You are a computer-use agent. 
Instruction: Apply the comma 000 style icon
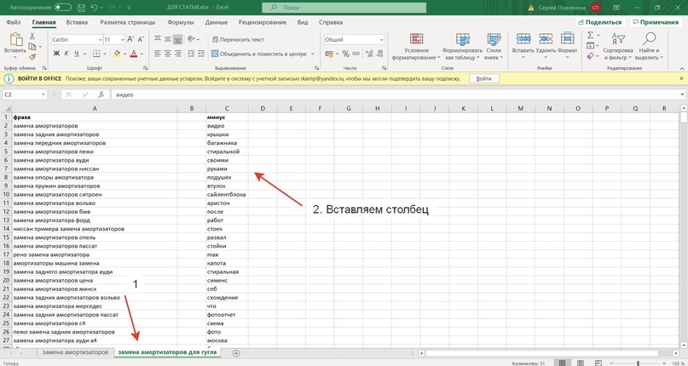click(x=356, y=54)
